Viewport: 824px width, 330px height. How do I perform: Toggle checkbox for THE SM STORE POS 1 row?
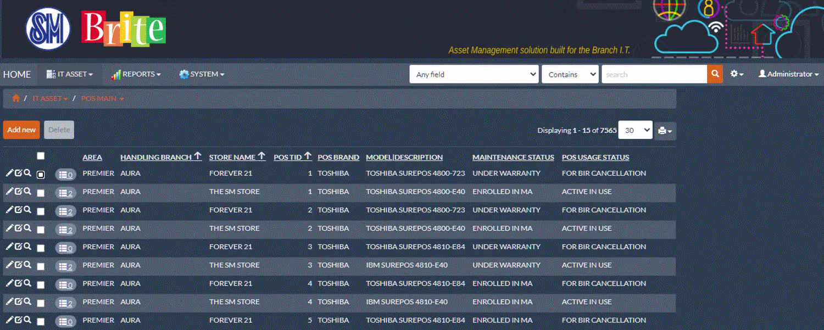tap(41, 193)
